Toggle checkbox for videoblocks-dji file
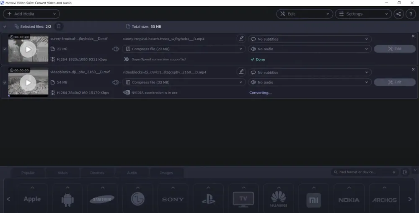 click(5, 83)
